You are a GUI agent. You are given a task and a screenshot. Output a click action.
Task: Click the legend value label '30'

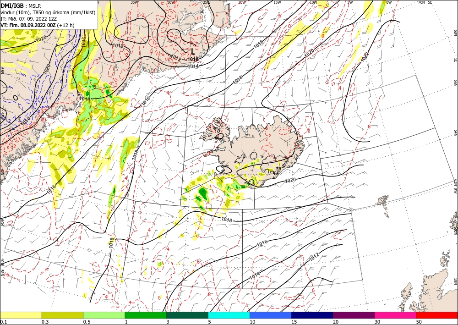[377, 322]
